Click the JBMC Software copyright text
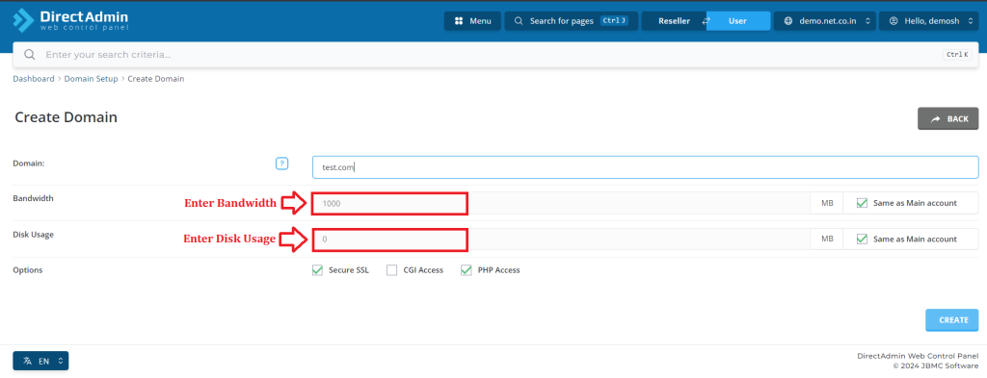The height and width of the screenshot is (378, 987). pyautogui.click(x=935, y=366)
